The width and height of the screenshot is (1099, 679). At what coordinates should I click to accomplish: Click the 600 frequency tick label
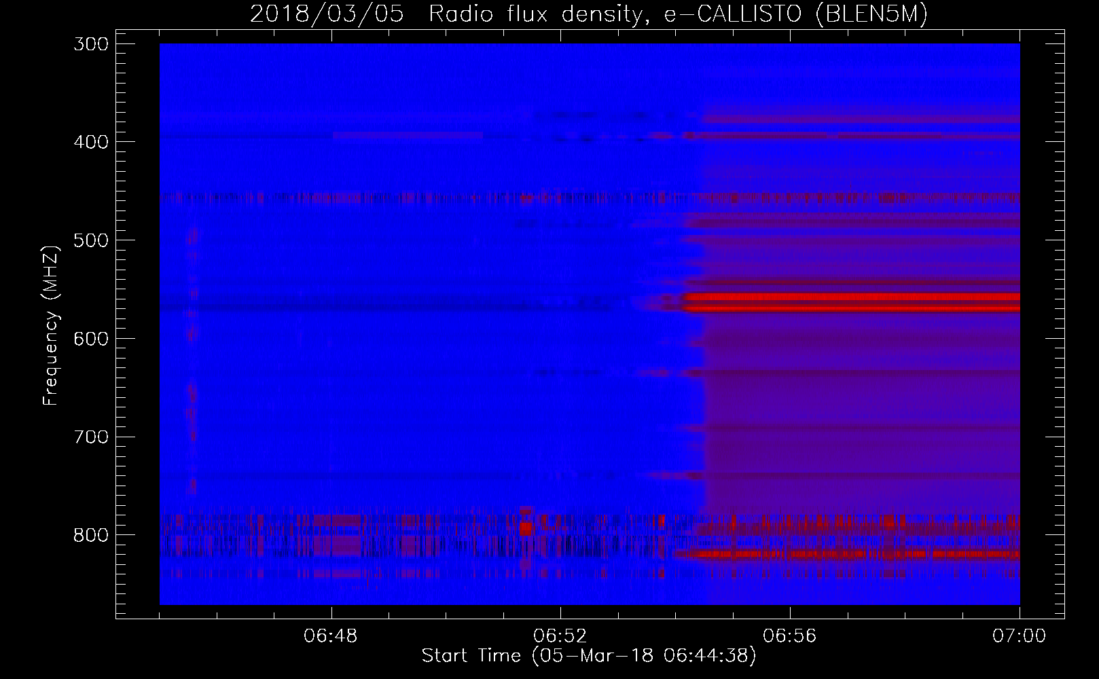90,338
